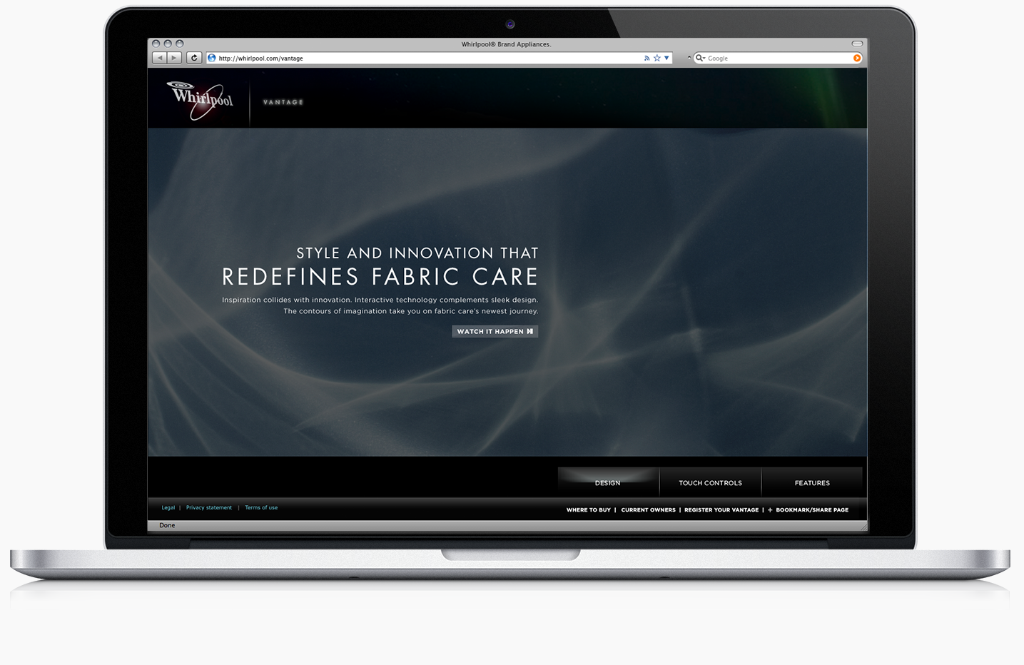Click into the Google search field
This screenshot has width=1024, height=665.
pyautogui.click(x=778, y=59)
